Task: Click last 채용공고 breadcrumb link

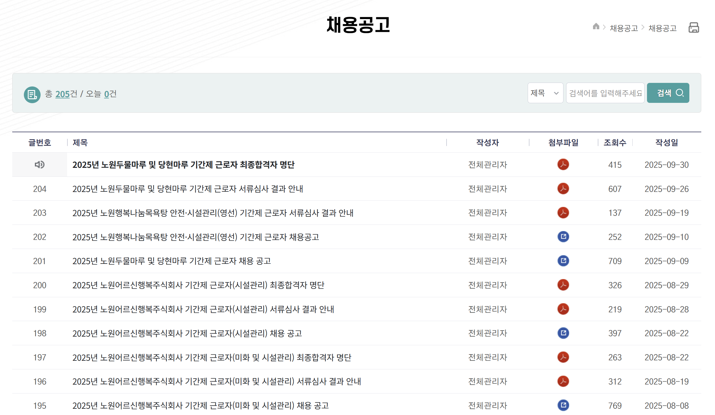Action: 662,28
